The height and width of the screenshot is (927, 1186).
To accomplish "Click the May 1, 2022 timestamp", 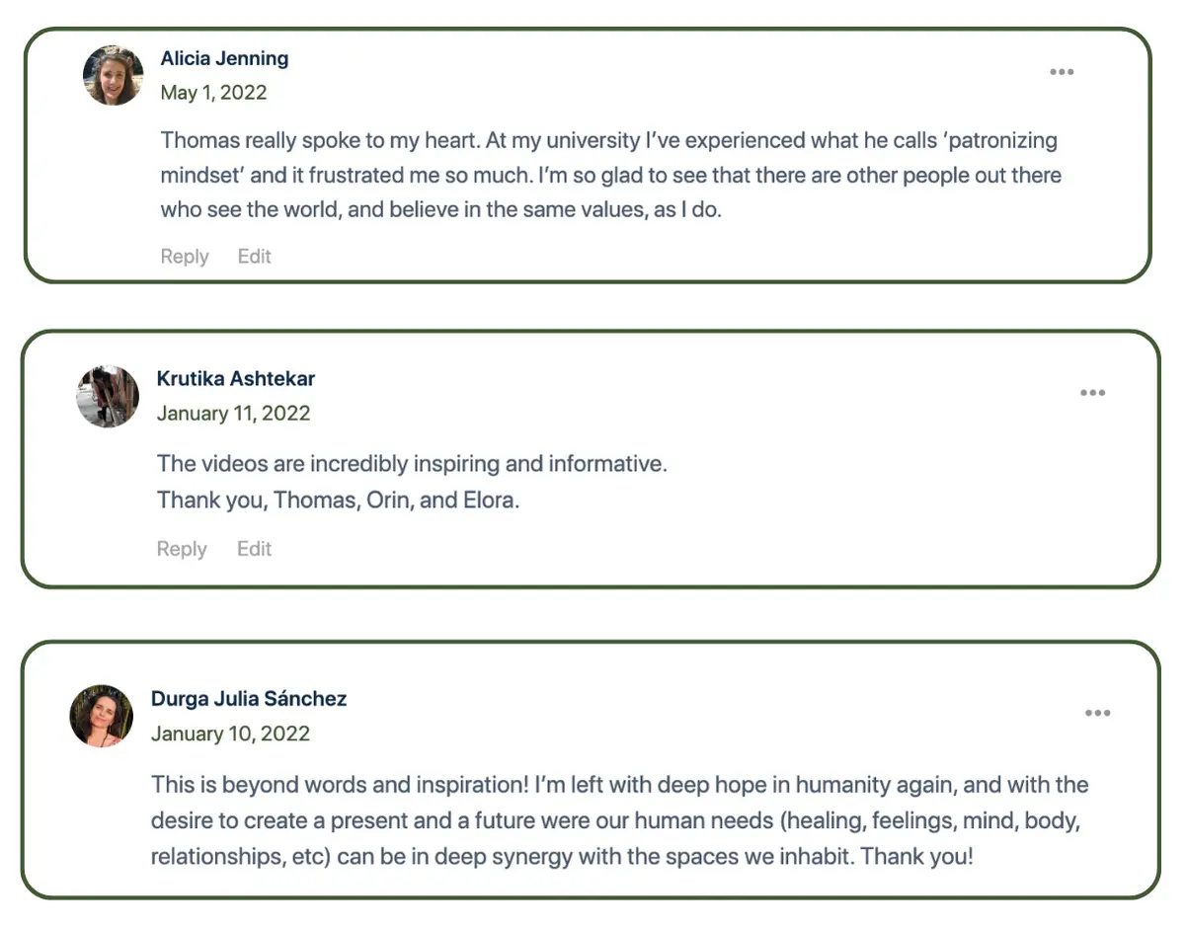I will [213, 93].
